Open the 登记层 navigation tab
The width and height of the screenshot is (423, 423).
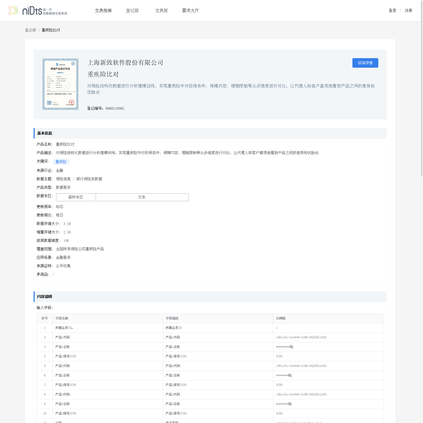click(x=132, y=11)
